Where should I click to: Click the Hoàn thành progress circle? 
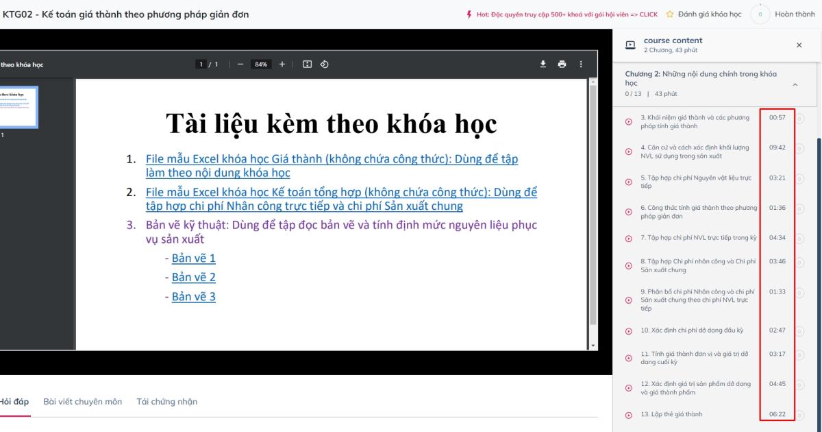pos(760,14)
